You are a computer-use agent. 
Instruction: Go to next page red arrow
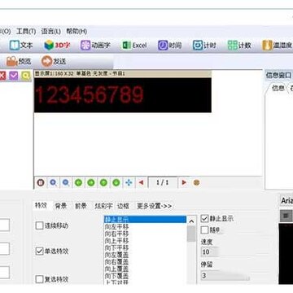click(184, 182)
